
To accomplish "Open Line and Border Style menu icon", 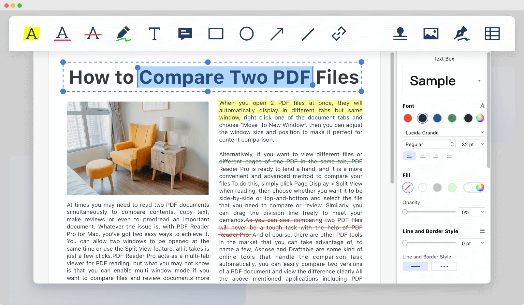I will tap(482, 231).
